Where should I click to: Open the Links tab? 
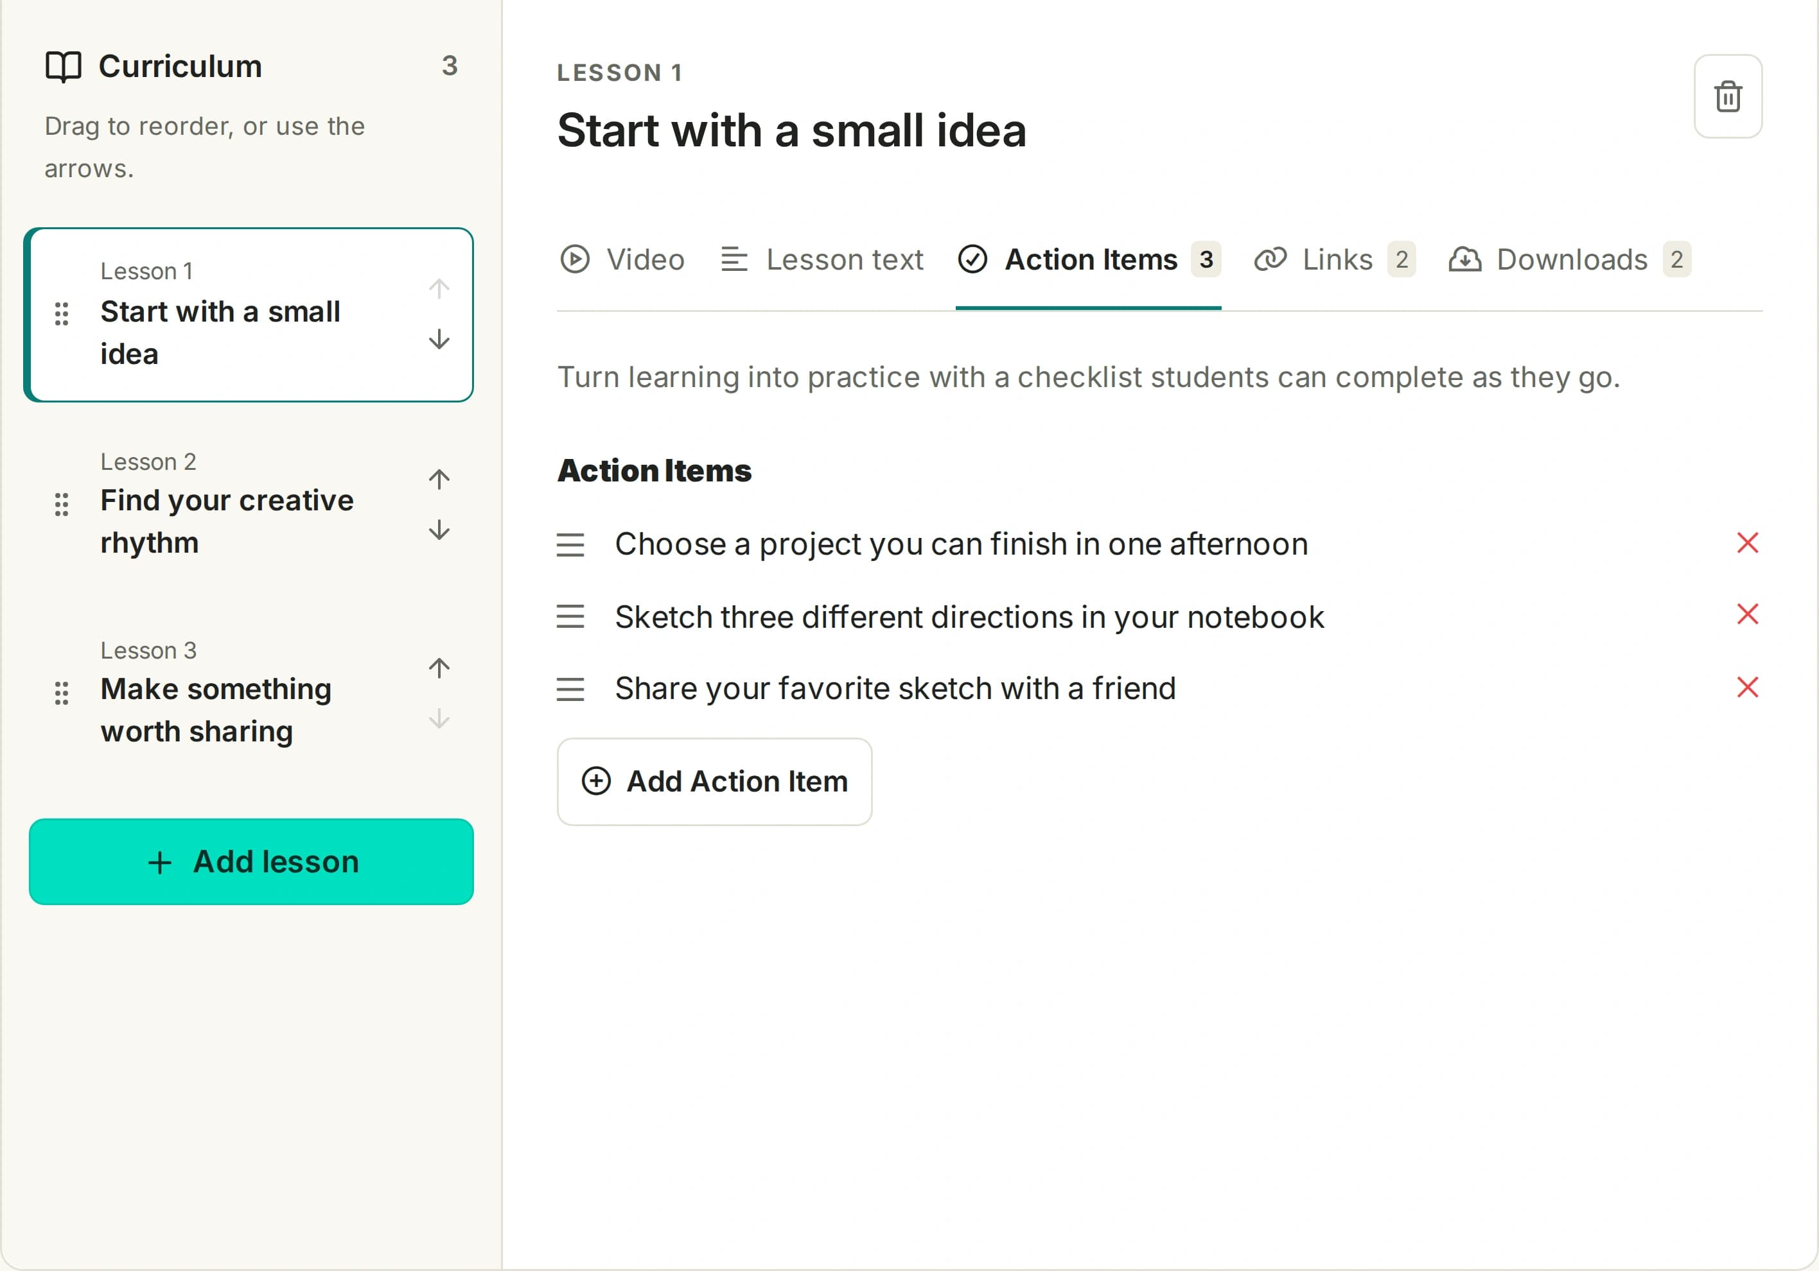click(1334, 260)
